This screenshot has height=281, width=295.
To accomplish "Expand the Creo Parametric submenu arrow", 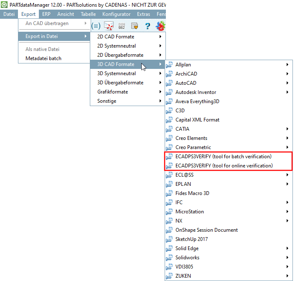I will pos(287,147).
